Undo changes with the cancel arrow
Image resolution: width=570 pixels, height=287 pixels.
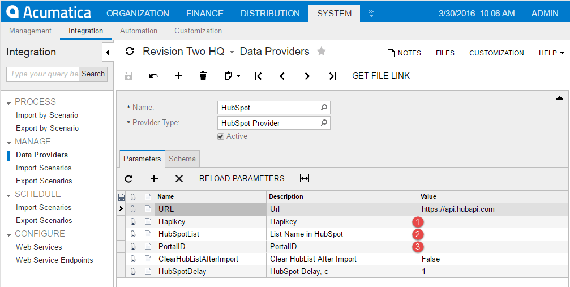(x=153, y=76)
